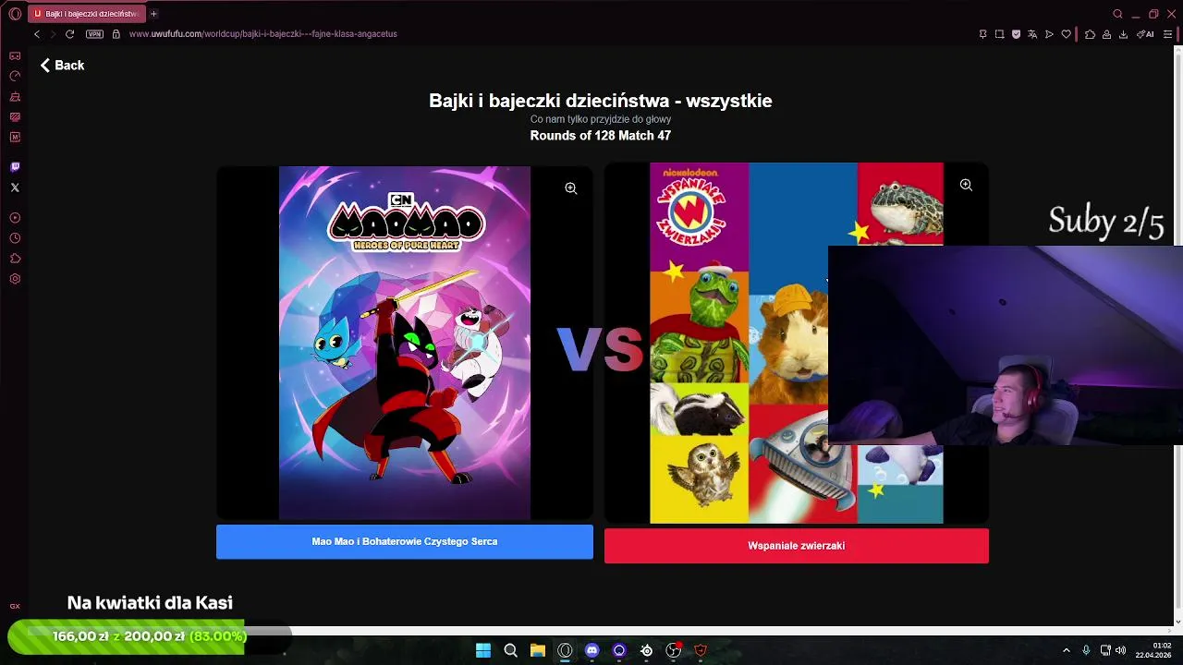Open GX Corner gamepad icon in sidebar
1183x665 pixels.
click(x=15, y=55)
